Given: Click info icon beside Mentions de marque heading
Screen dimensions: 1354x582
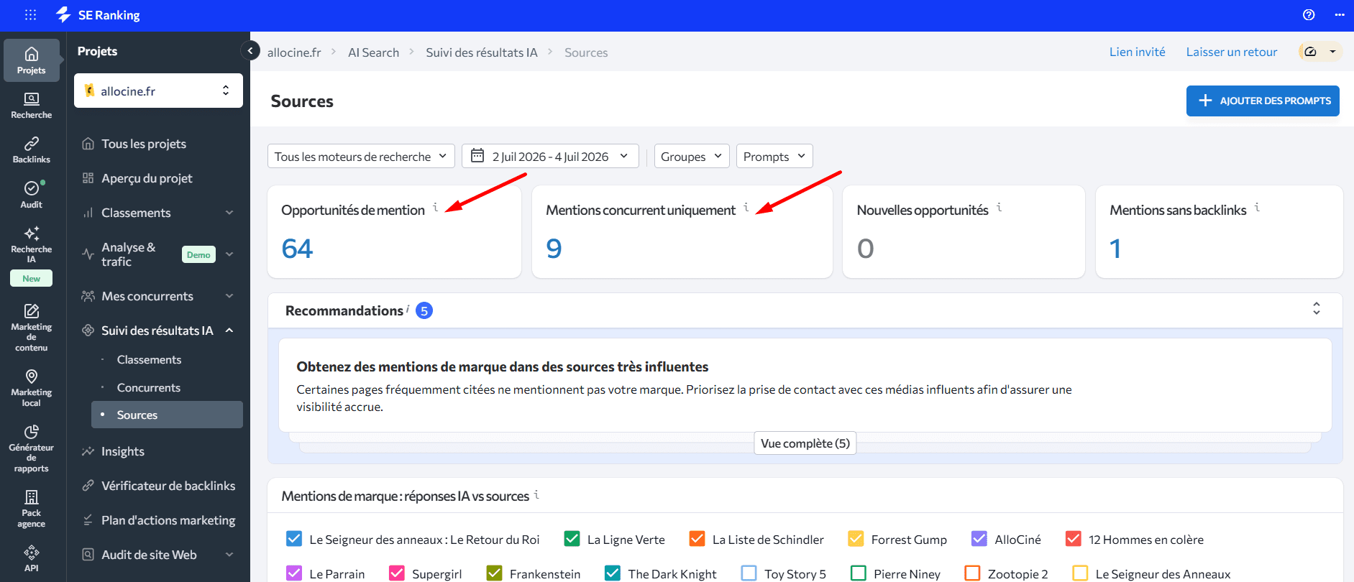Looking at the screenshot, I should [536, 494].
